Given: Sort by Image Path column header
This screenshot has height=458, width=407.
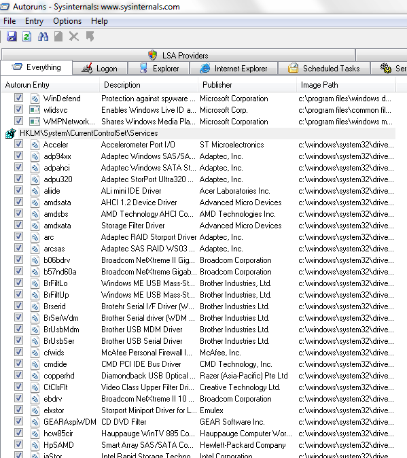Looking at the screenshot, I should tap(346, 85).
